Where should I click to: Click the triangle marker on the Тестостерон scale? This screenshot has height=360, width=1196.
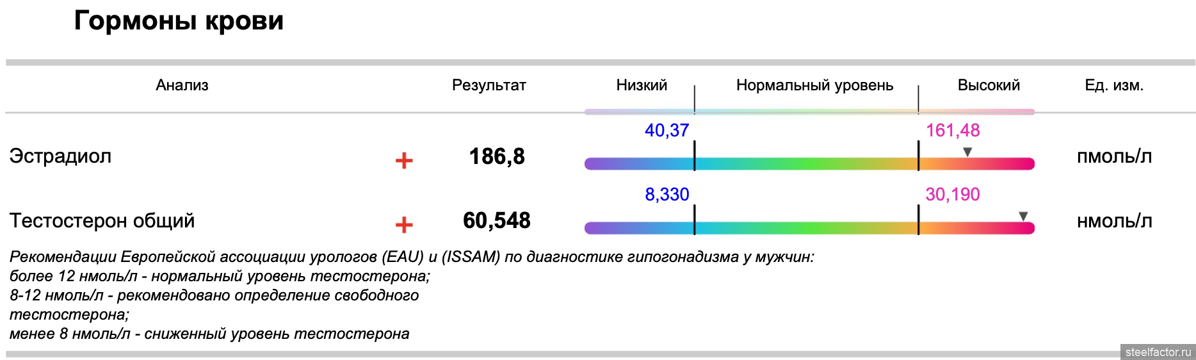click(1023, 217)
